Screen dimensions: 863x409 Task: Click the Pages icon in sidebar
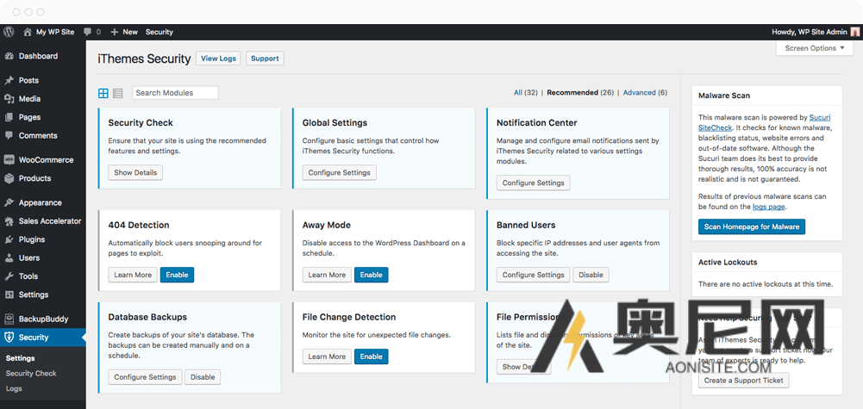9,117
